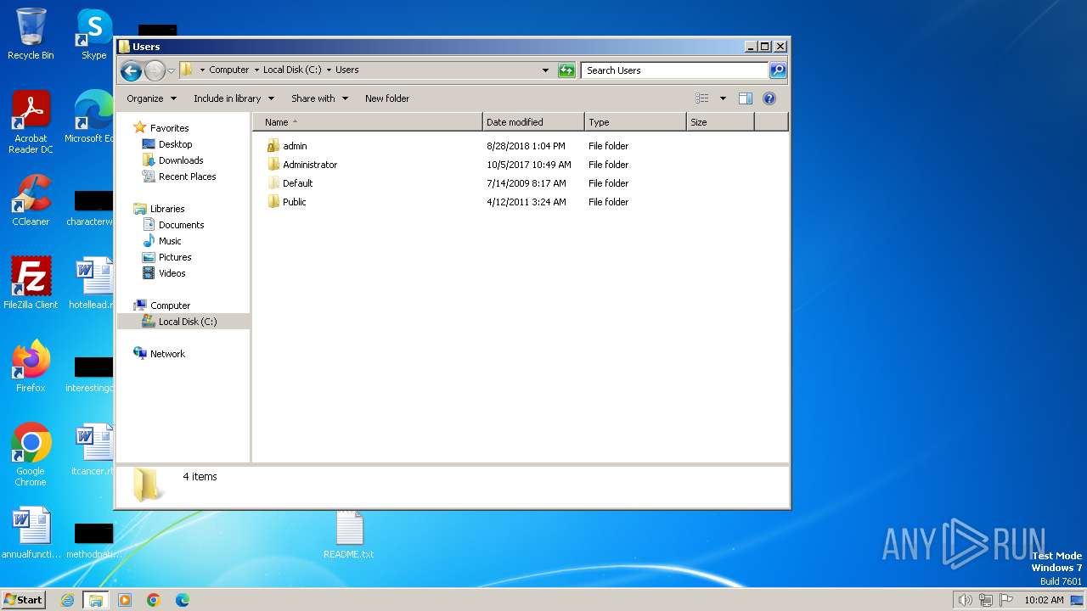Sort by the Size column header
The height and width of the screenshot is (611, 1087).
720,122
